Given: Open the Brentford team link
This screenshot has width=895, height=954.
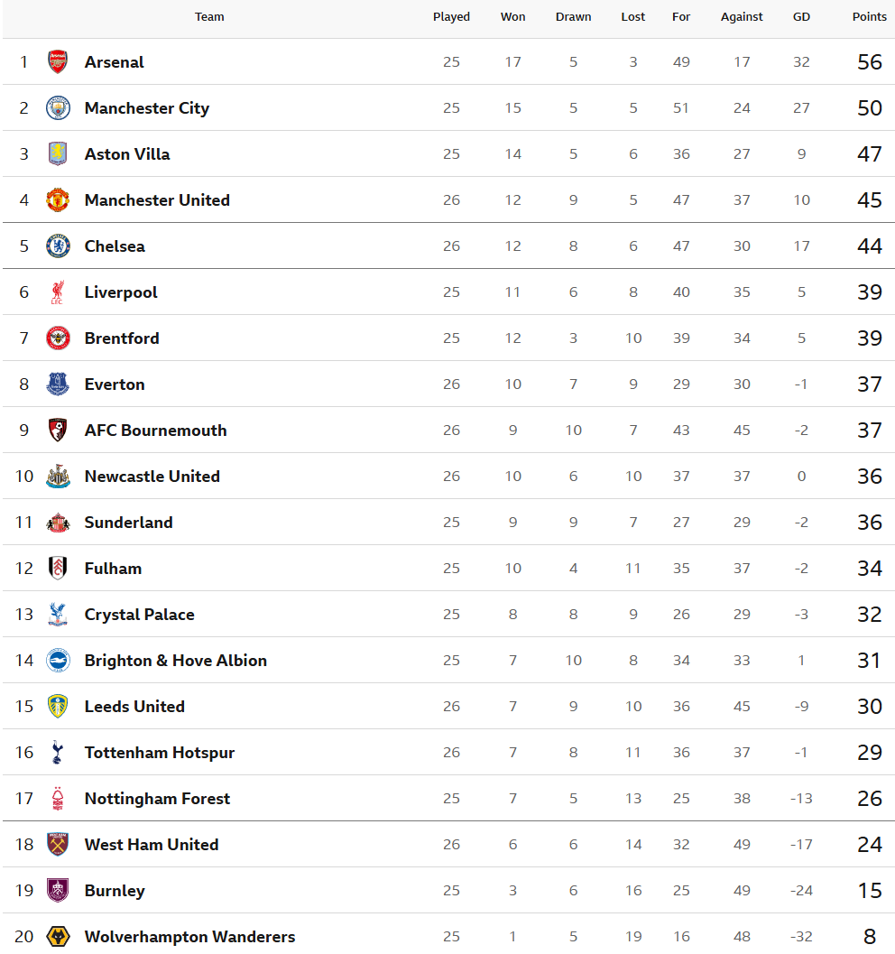Looking at the screenshot, I should click(x=122, y=338).
